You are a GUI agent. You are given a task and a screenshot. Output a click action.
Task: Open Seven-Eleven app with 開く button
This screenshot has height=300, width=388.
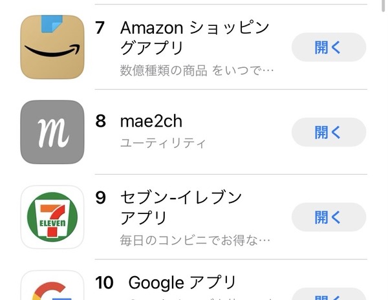tap(329, 217)
